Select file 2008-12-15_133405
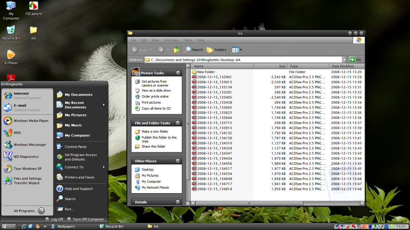The height and width of the screenshot is (230, 410). pyautogui.click(x=215, y=97)
